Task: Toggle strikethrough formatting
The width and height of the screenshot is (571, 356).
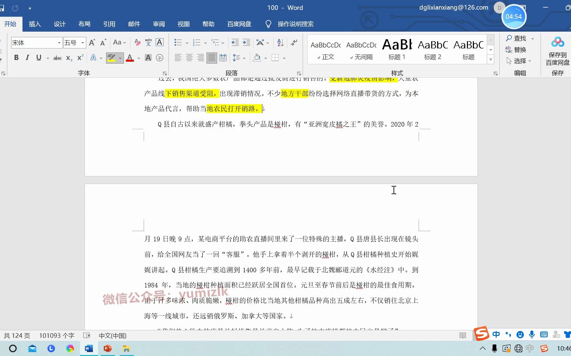Action: click(x=57, y=58)
